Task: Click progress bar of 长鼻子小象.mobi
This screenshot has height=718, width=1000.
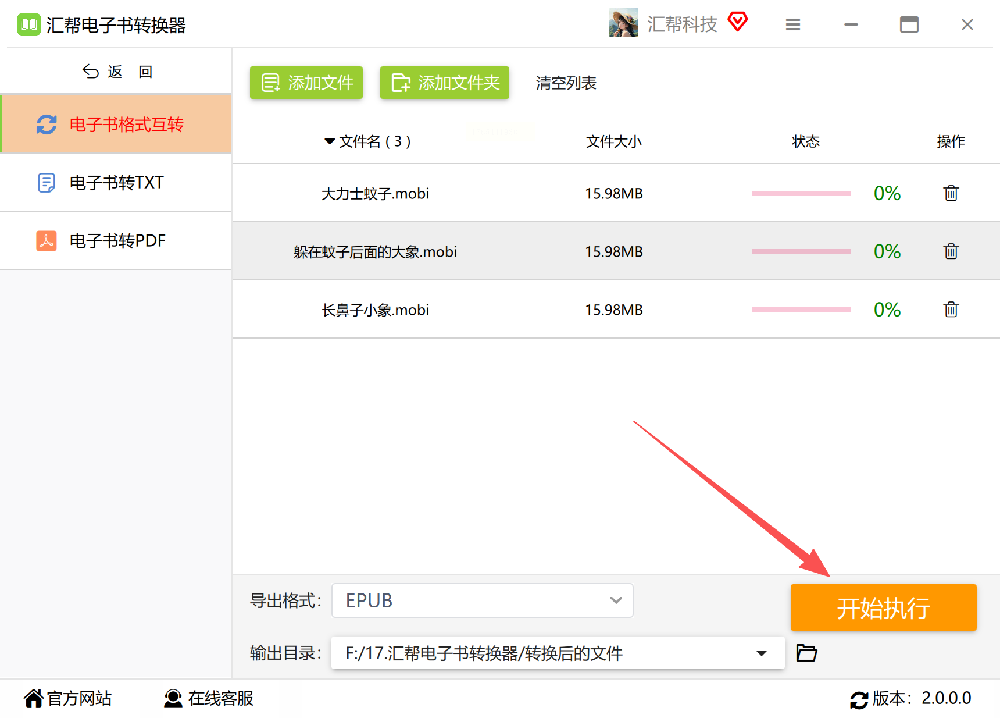Action: 802,310
